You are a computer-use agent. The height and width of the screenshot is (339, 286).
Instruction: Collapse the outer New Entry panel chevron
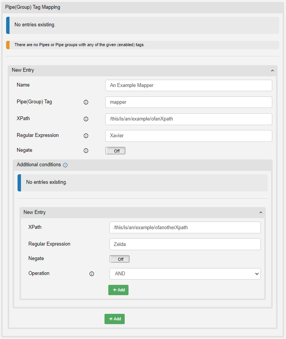coord(272,71)
